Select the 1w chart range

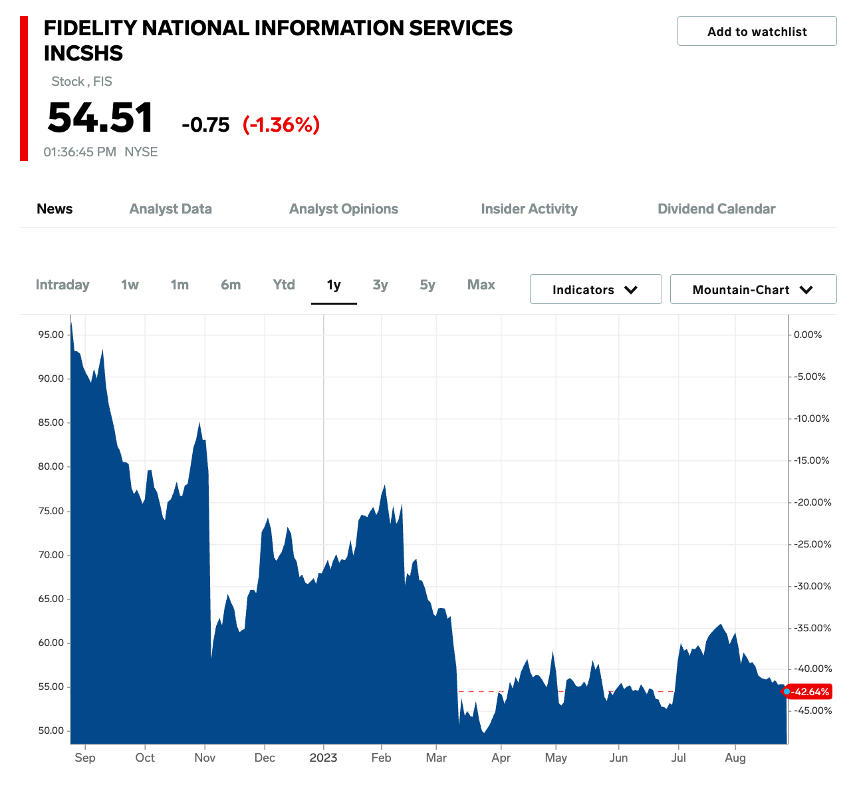[130, 285]
